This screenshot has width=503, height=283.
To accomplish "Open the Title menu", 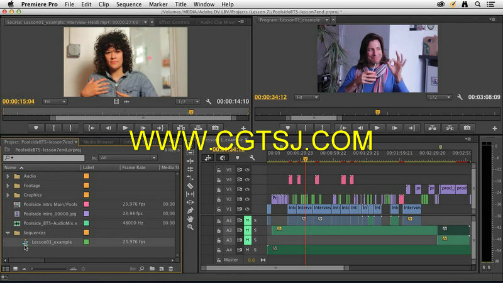I will 180,4.
